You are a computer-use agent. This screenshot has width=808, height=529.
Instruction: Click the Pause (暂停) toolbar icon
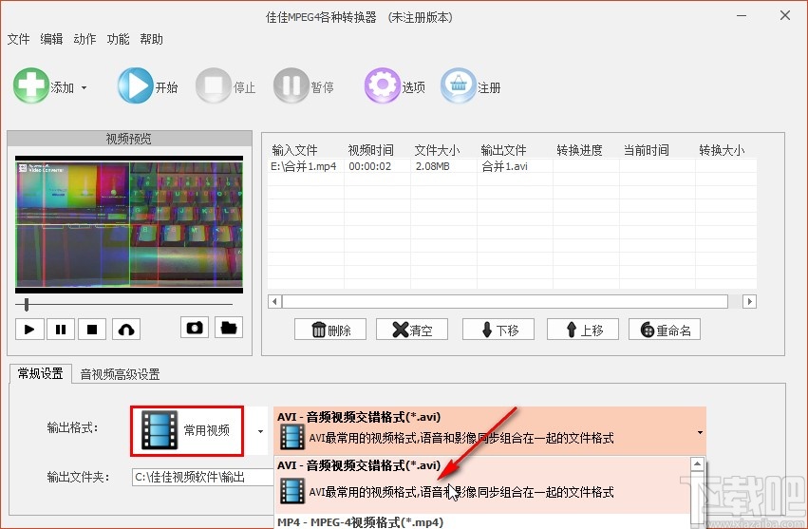point(291,85)
